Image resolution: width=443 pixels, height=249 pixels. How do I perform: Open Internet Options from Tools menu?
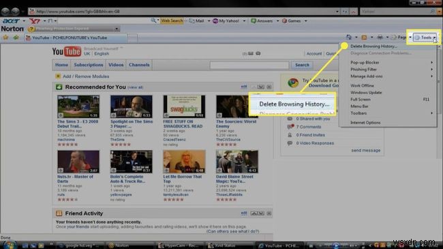tap(388, 123)
